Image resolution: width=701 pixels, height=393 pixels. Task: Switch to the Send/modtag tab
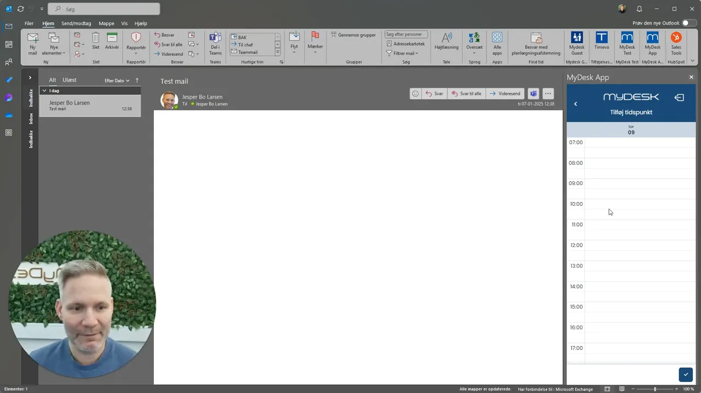point(76,24)
